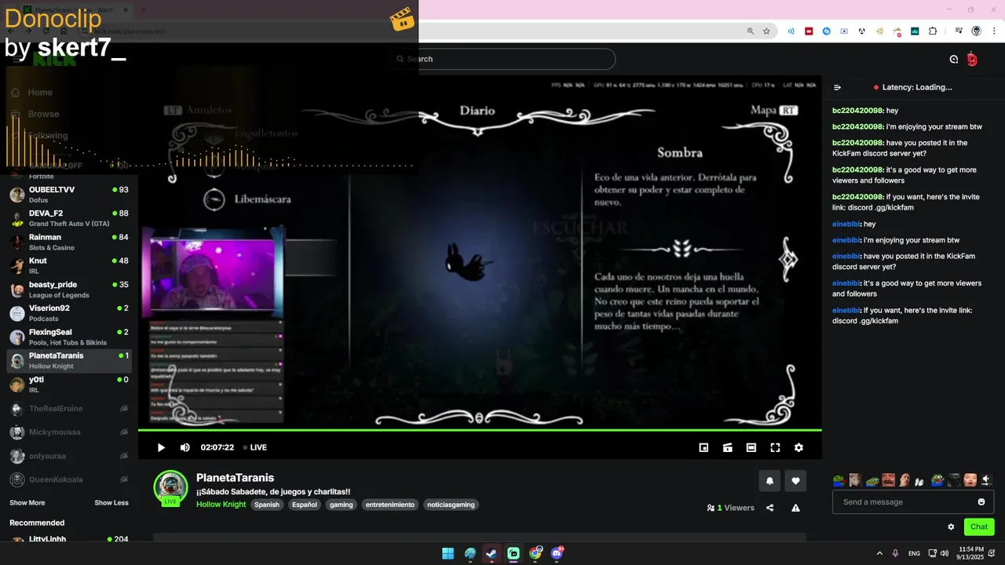Open offline TheRealEruine channel
Viewport: 1005px width, 565px height.
[69, 409]
